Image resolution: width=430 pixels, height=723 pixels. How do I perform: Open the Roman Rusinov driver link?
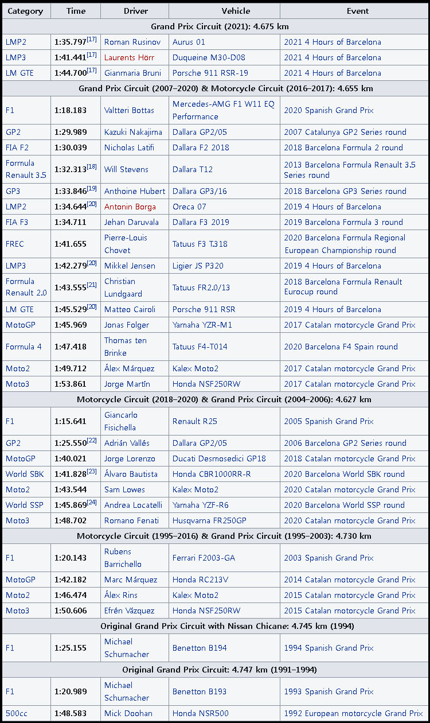(x=134, y=42)
